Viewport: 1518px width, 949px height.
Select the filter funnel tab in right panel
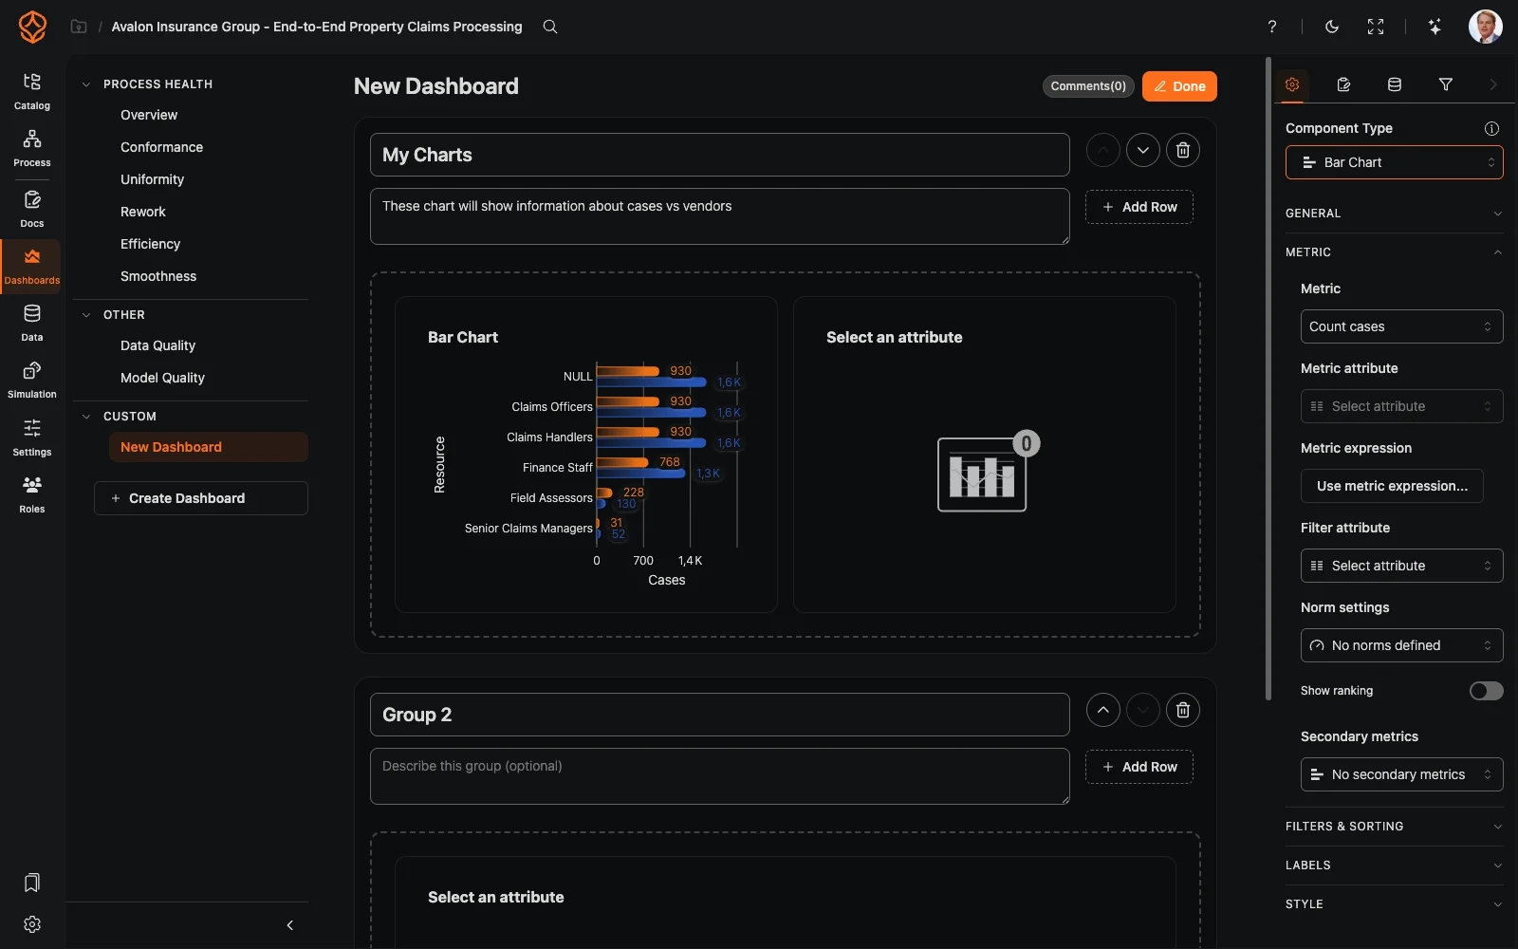[x=1446, y=84]
